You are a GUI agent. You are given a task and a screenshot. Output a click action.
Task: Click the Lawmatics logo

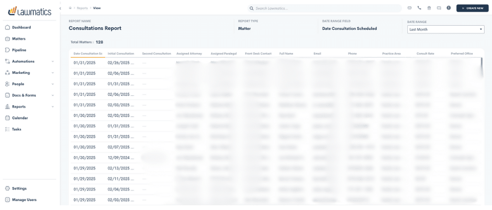click(x=30, y=12)
